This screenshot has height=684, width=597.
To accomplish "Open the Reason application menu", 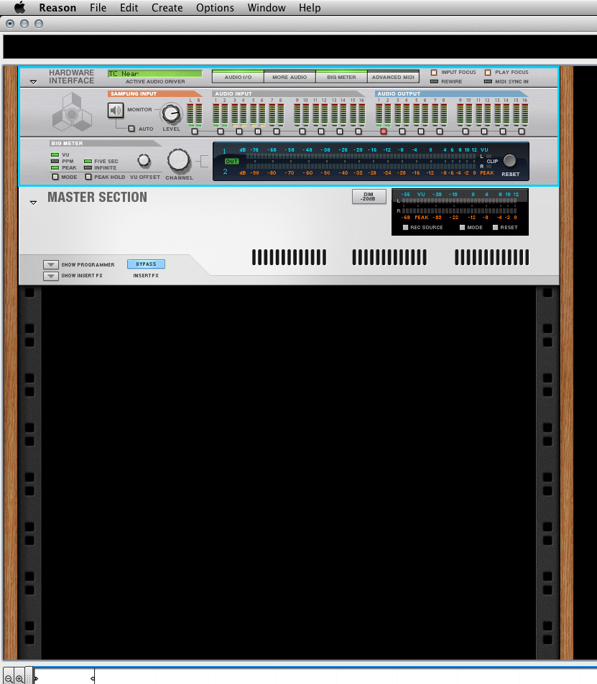I will [57, 8].
